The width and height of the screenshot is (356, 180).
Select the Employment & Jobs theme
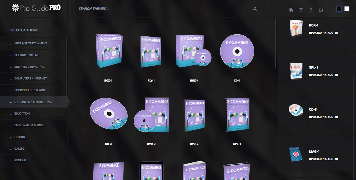(33, 125)
